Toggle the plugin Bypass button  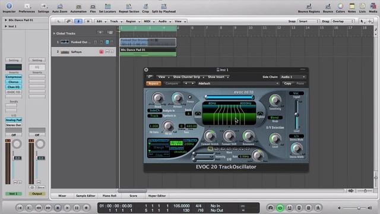pyautogui.click(x=153, y=83)
